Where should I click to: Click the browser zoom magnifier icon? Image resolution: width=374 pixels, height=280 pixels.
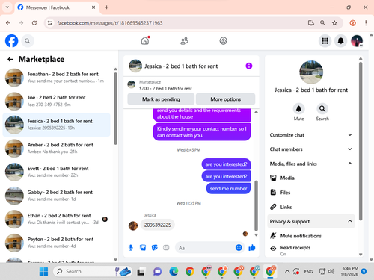tap(322, 23)
